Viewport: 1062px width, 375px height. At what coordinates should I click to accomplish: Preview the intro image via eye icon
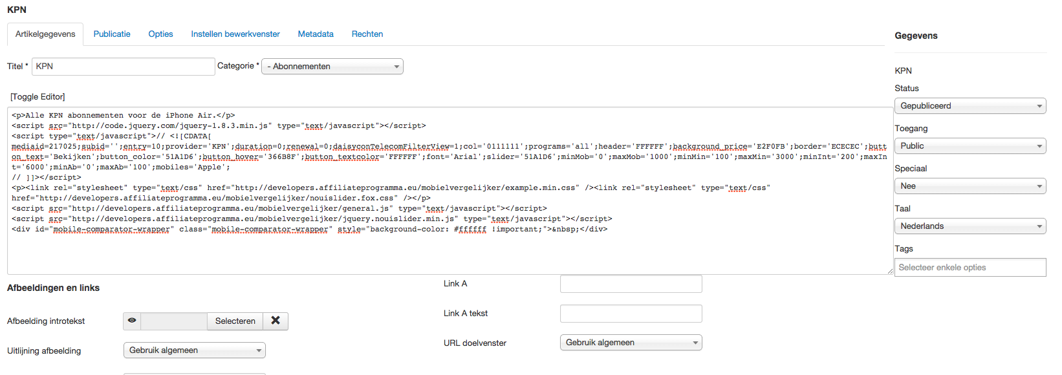[x=132, y=321]
